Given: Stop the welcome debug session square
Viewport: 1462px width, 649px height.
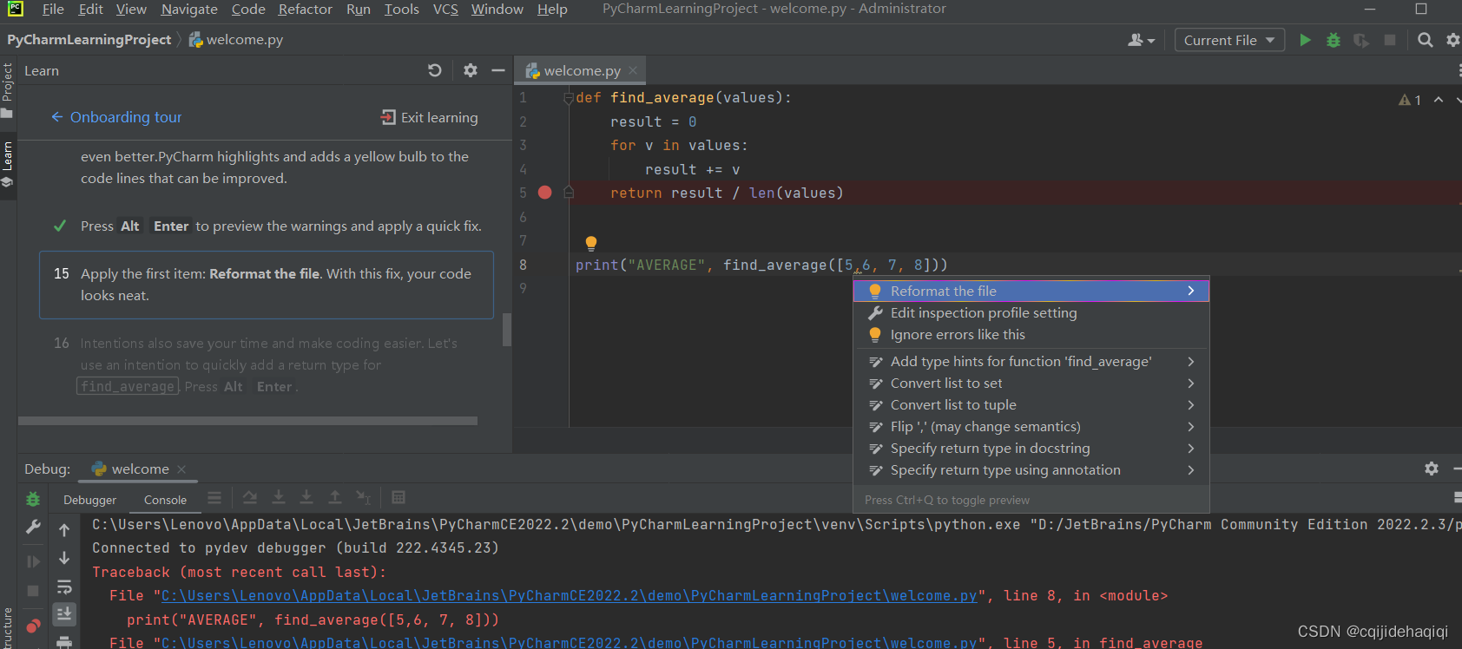Looking at the screenshot, I should tap(33, 591).
